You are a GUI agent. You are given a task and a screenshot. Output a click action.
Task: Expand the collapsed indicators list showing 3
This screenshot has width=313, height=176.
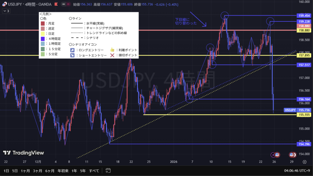point(6,11)
